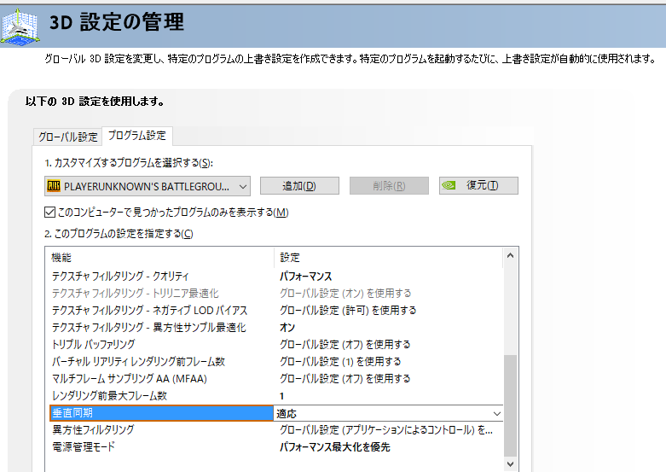Click the レンダリング前最大フレーム数 value 1
The image size is (666, 472).
[281, 396]
